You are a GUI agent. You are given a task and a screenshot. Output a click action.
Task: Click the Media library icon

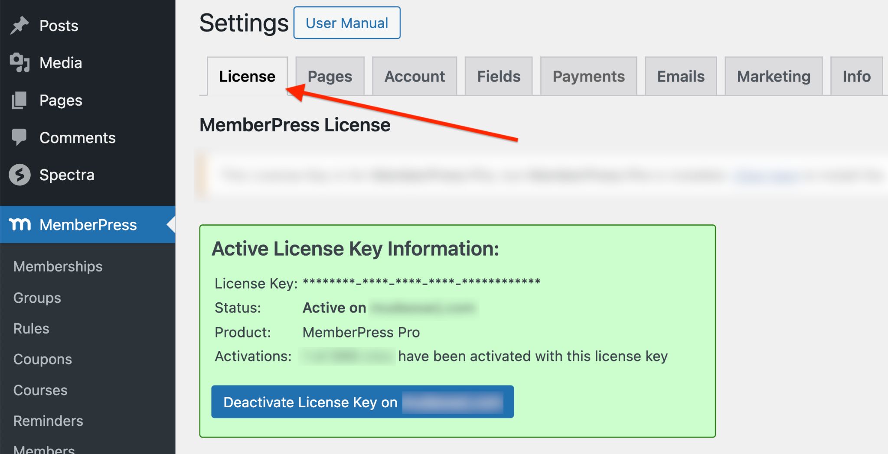(20, 63)
